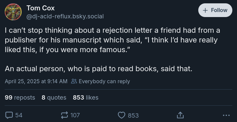Open the share arrow icon
237x122 pixels.
180,115
